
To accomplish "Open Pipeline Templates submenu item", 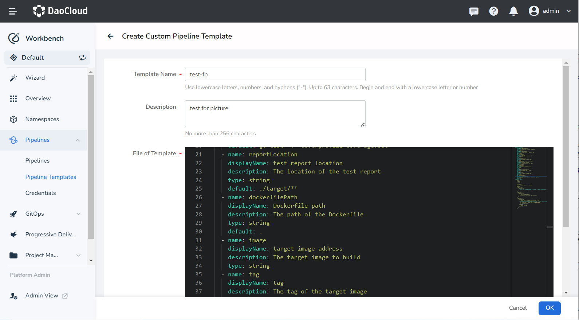I will 51,177.
